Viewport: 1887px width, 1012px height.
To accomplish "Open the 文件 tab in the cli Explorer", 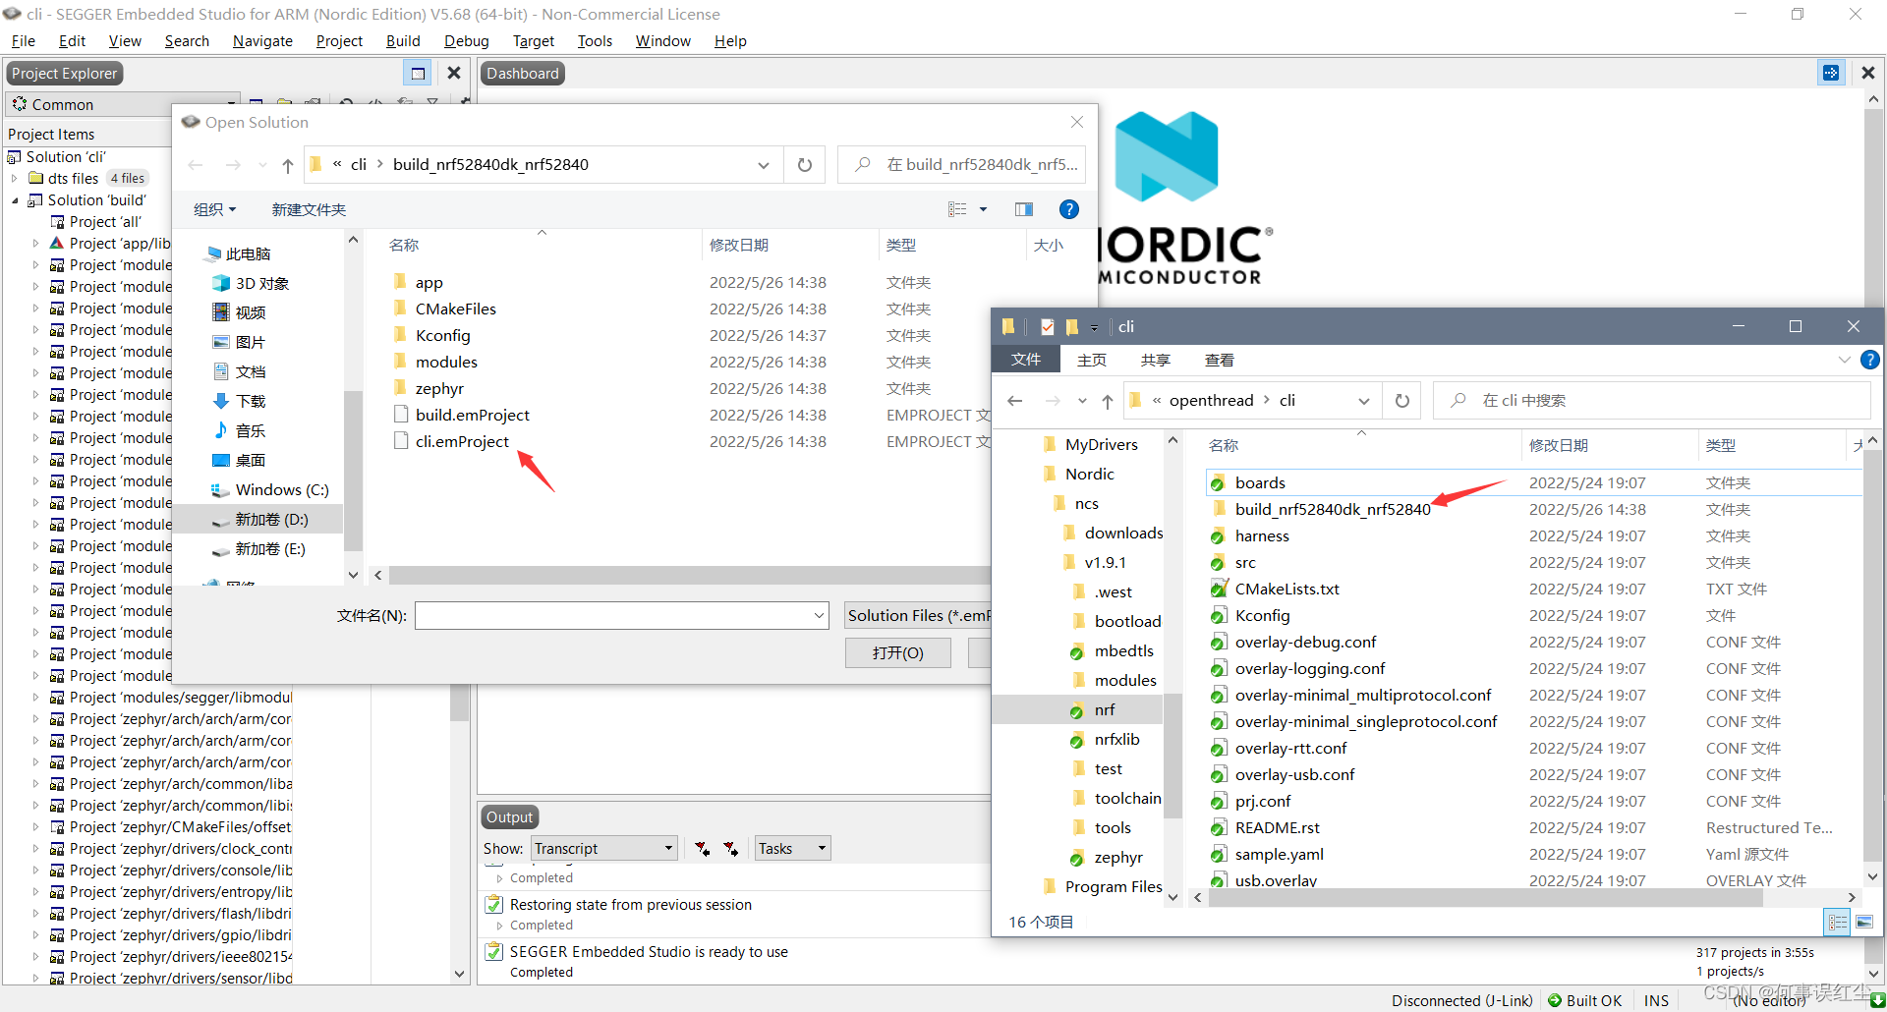I will point(1026,360).
